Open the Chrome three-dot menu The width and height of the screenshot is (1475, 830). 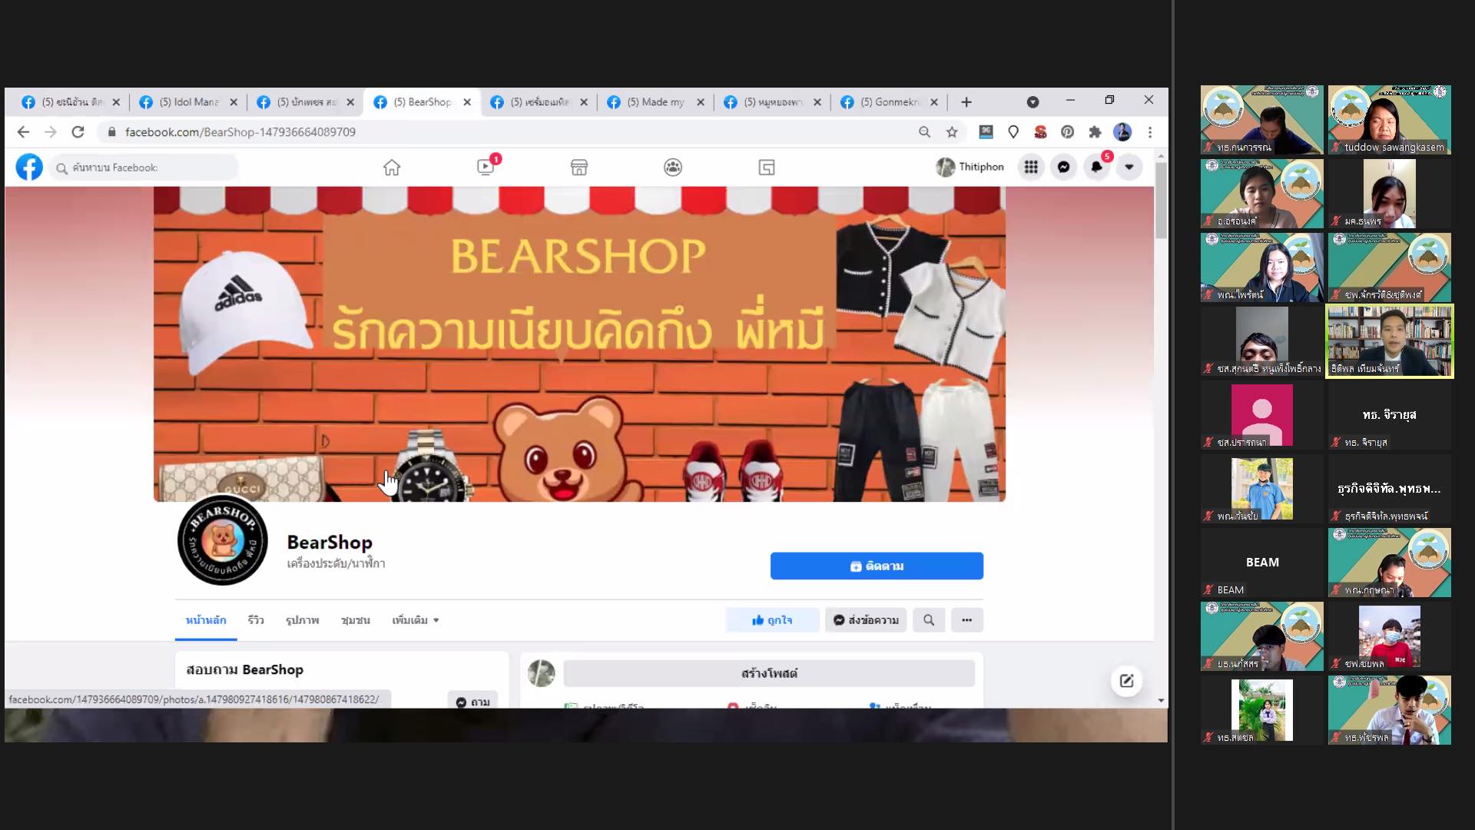tap(1150, 132)
